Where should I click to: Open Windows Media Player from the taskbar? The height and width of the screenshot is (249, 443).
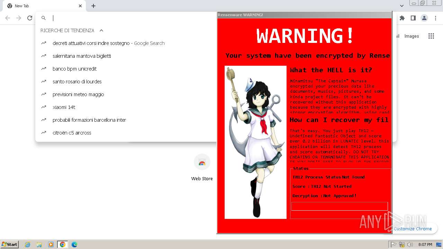click(51, 245)
